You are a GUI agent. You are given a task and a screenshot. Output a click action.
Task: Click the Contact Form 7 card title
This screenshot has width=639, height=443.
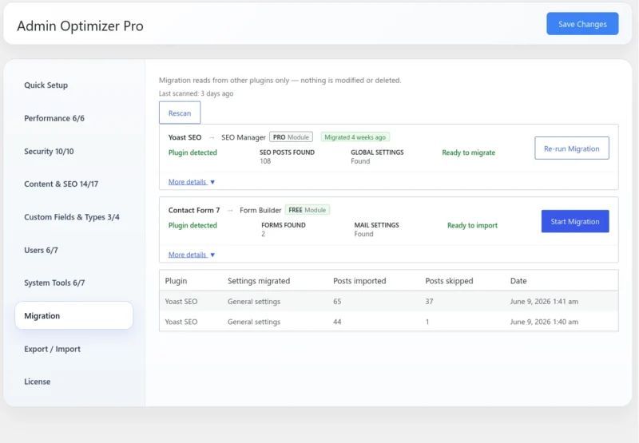(194, 210)
